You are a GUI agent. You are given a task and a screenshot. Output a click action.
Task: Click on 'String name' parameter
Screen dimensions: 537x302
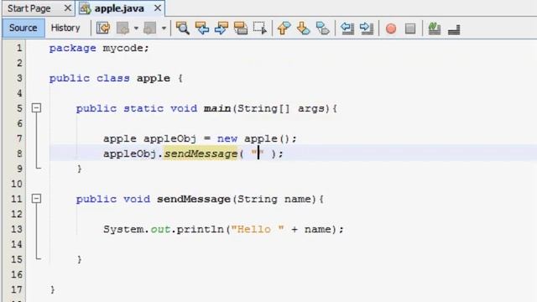click(x=274, y=199)
